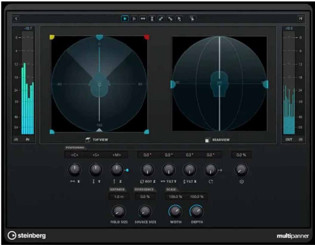Click the Rear View cube icon
The width and height of the screenshot is (315, 245).
pos(208,140)
